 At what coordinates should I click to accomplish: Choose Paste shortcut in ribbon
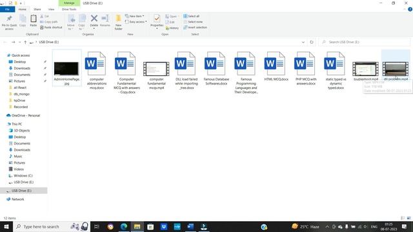pyautogui.click(x=51, y=27)
